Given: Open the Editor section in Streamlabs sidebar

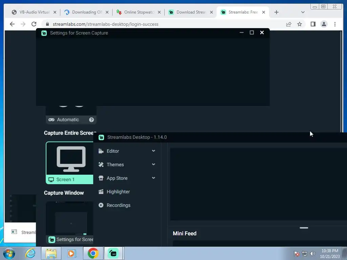Looking at the screenshot, I should (127, 151).
